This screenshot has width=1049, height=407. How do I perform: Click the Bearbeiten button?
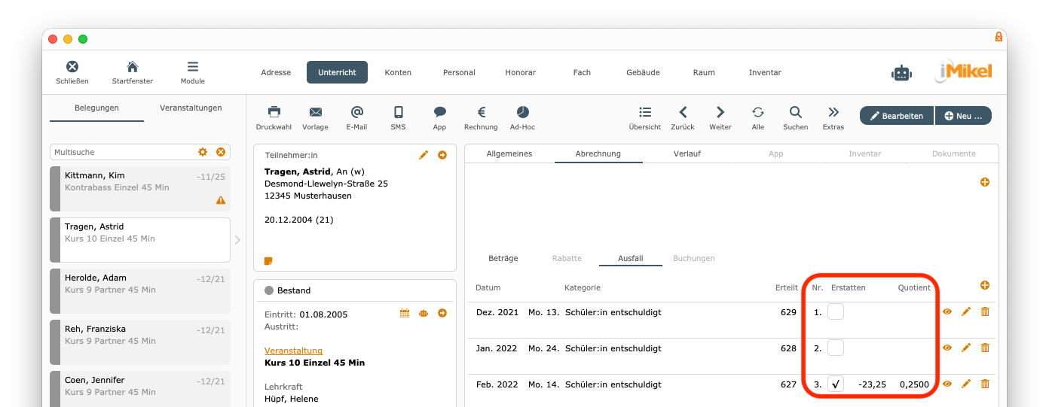896,116
